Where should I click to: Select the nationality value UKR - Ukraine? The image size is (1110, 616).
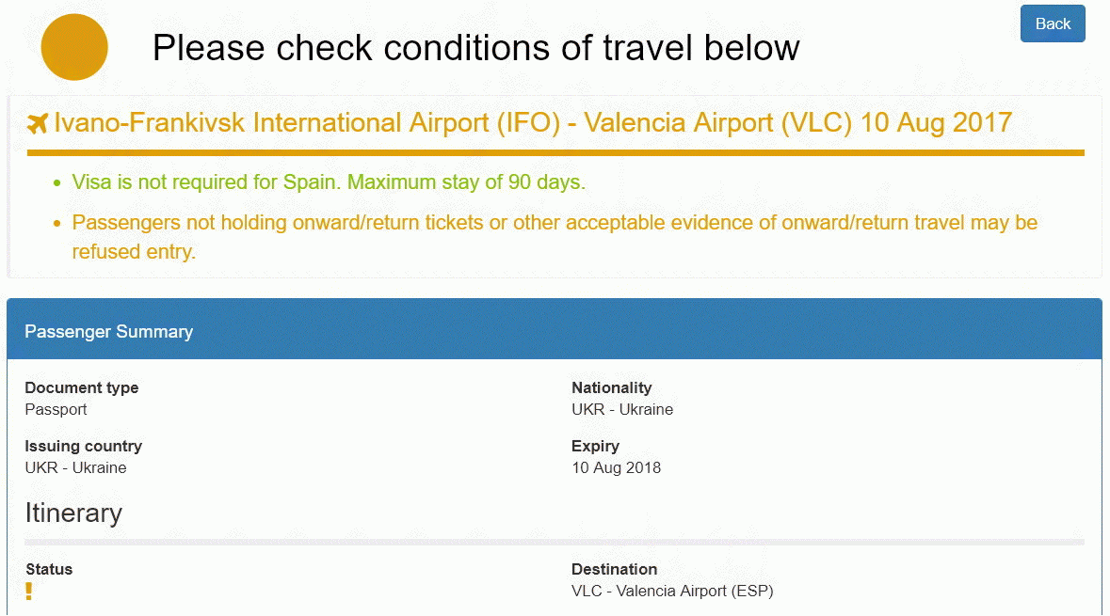coord(621,409)
